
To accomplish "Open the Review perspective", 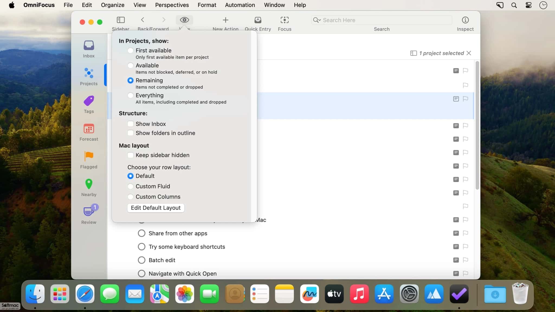I will pyautogui.click(x=89, y=215).
